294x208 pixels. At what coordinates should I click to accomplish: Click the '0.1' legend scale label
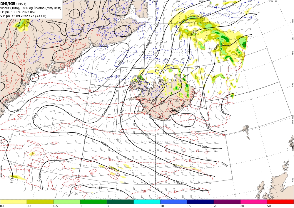coord(2,206)
